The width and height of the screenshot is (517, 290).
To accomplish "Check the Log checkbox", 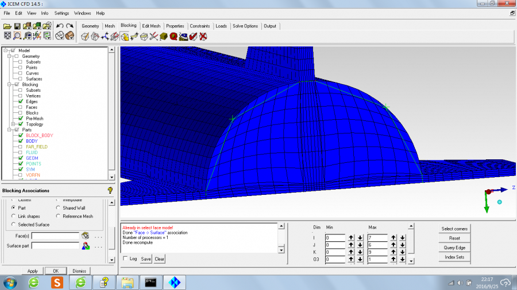I will click(126, 259).
